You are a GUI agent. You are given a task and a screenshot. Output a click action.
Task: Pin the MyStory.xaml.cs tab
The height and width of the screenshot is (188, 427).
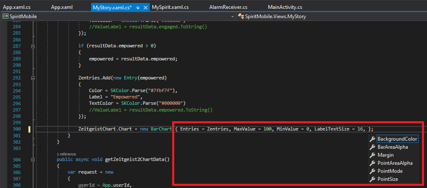click(x=138, y=8)
